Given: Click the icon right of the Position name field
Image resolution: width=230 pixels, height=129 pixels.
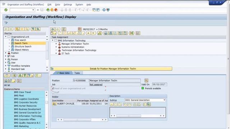Looking at the screenshot, I should [146, 80].
